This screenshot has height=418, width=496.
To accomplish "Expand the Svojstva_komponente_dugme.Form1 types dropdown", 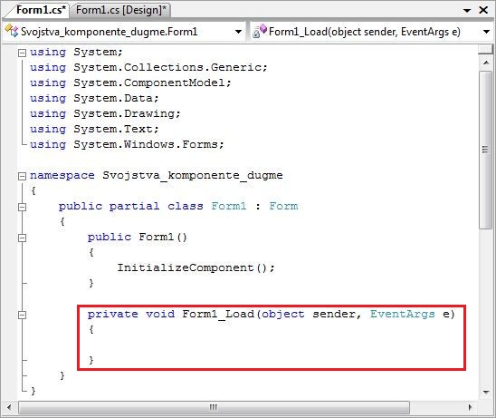I will tap(239, 32).
